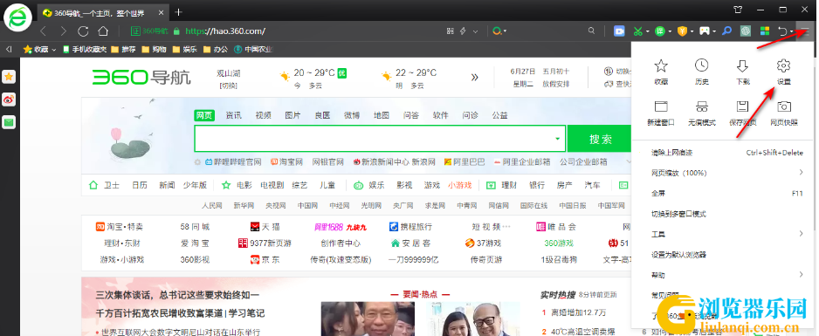Switch to the 地图 search tab
The height and width of the screenshot is (336, 819).
382,115
